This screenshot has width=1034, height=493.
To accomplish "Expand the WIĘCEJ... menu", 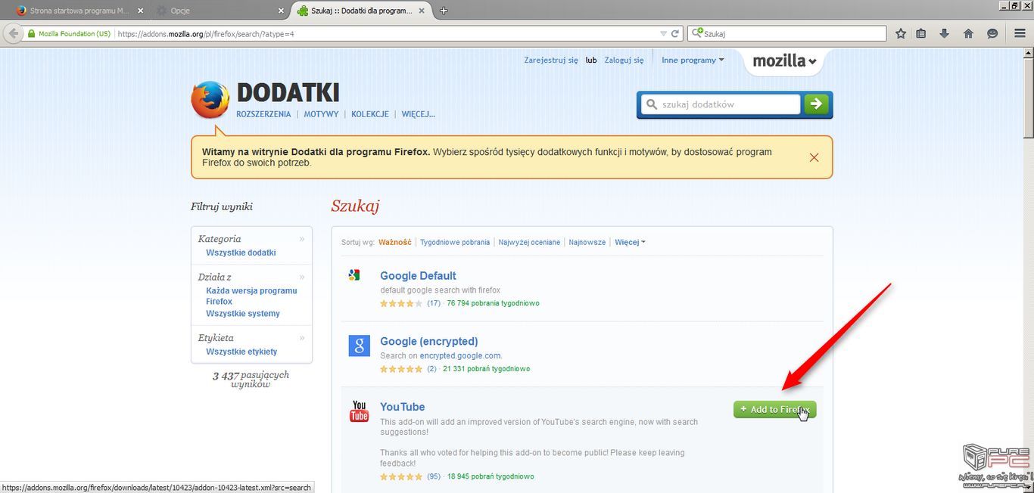I will (419, 114).
